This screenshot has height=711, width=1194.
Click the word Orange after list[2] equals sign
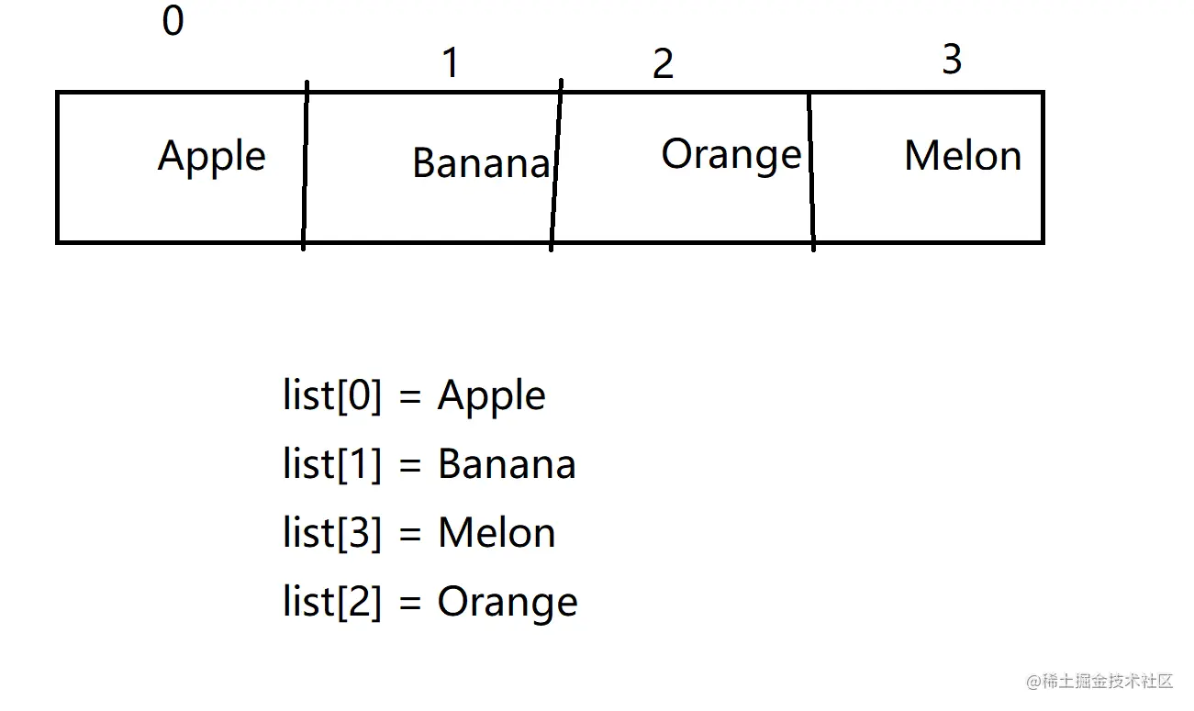click(x=508, y=602)
